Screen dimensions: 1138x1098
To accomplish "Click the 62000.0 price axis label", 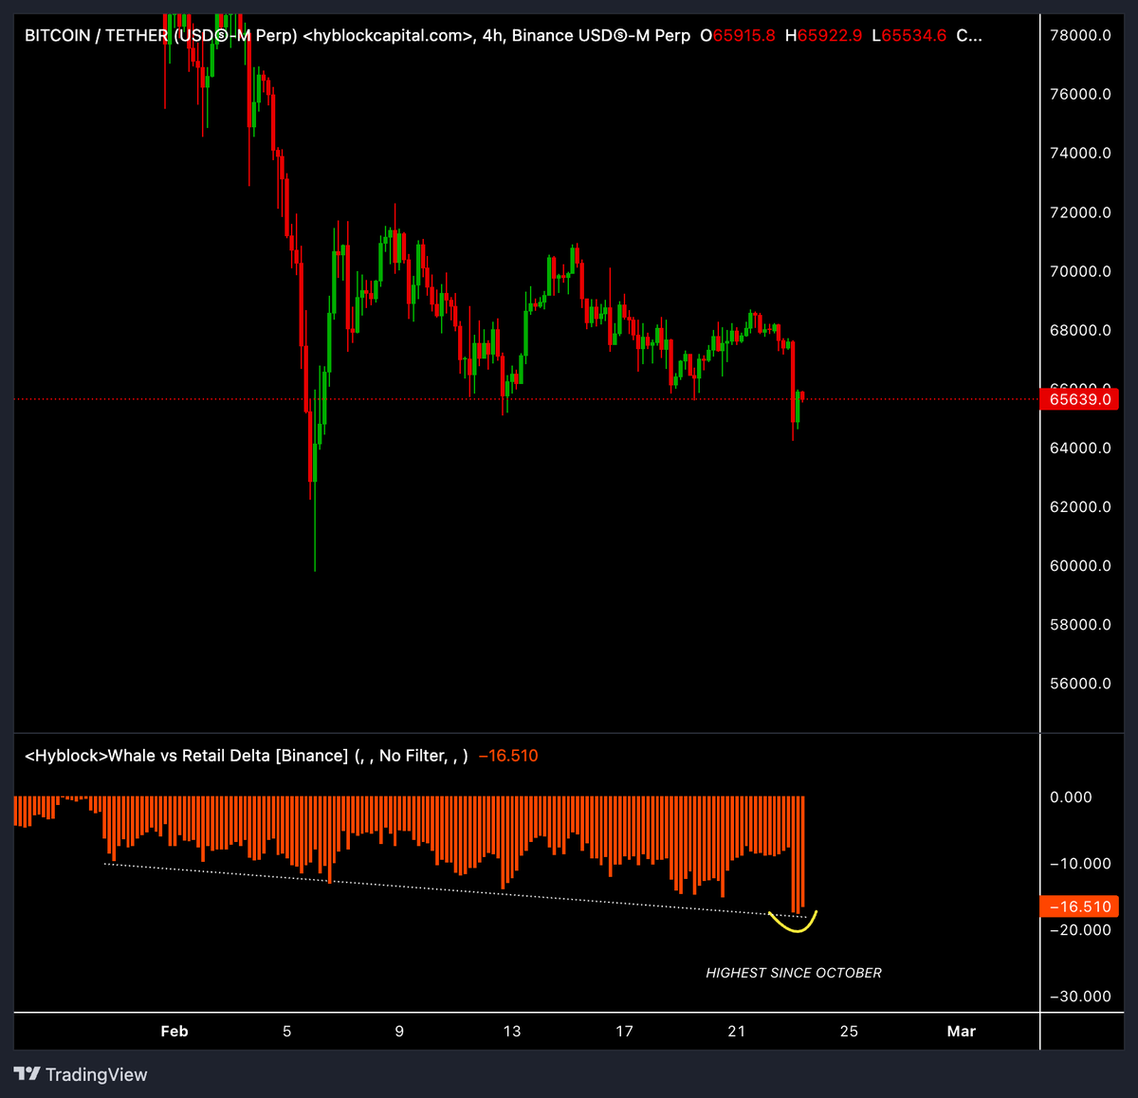I will [x=1080, y=506].
